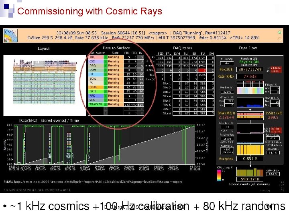Click the 'Stored events (all streams)' label
Image resolution: width=289 pixels, height=216 pixels.
point(249,184)
